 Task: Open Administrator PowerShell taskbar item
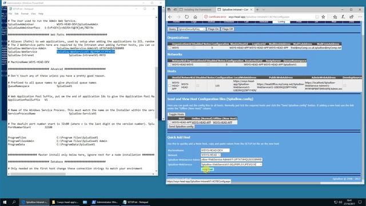105,202
